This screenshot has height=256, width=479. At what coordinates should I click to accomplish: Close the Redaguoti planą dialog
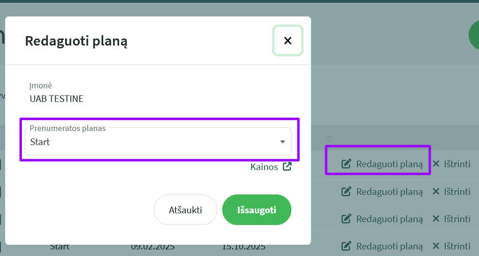[x=288, y=40]
